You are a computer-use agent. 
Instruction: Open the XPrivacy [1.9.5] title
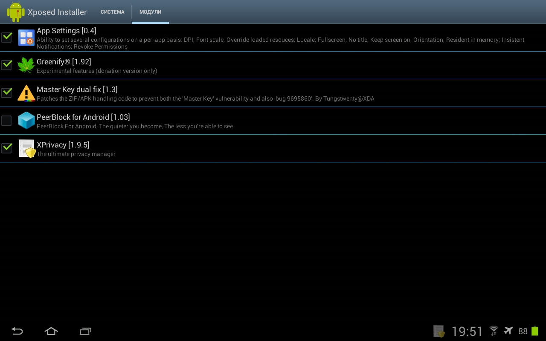[x=63, y=145]
